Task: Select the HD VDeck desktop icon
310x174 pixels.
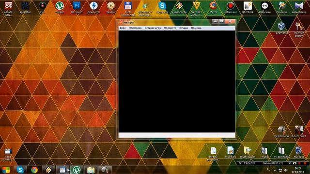Action: tap(248, 8)
